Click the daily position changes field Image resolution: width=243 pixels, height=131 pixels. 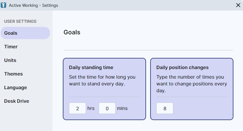(x=165, y=108)
